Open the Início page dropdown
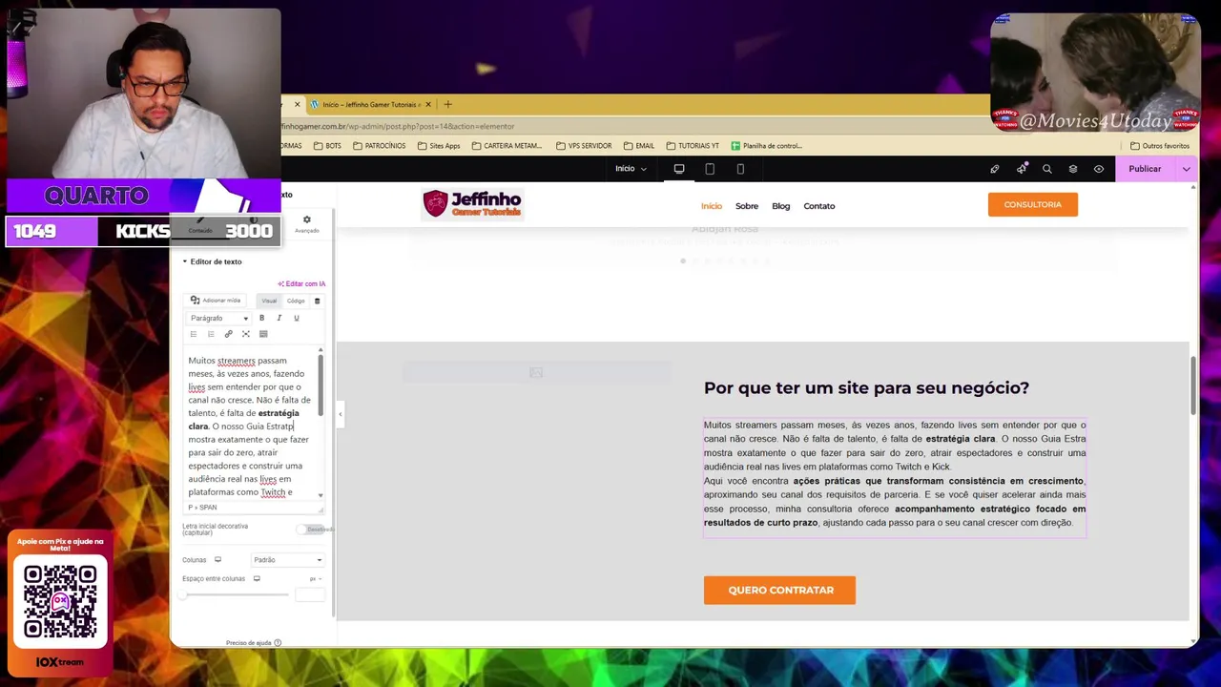This screenshot has width=1221, height=687. point(631,169)
